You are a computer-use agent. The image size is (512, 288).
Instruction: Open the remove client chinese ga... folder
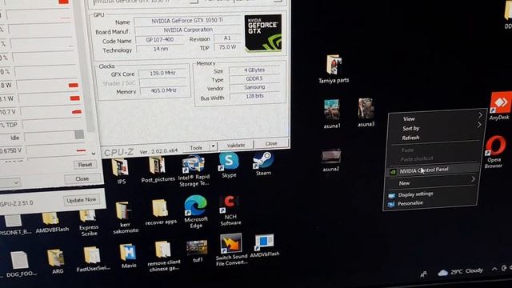pos(162,250)
